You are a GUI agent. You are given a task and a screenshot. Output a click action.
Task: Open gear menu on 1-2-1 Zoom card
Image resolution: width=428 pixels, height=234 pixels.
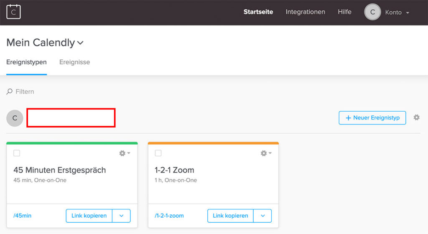coord(266,153)
